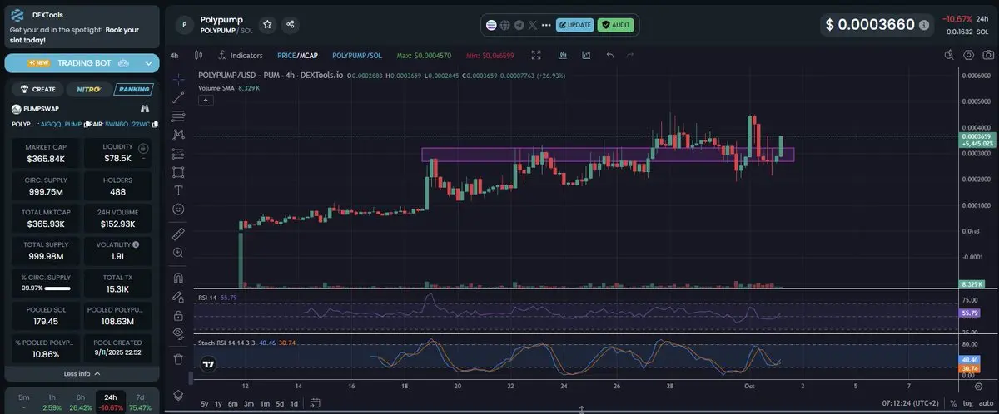Collapse the indicator legend arrow

point(206,100)
